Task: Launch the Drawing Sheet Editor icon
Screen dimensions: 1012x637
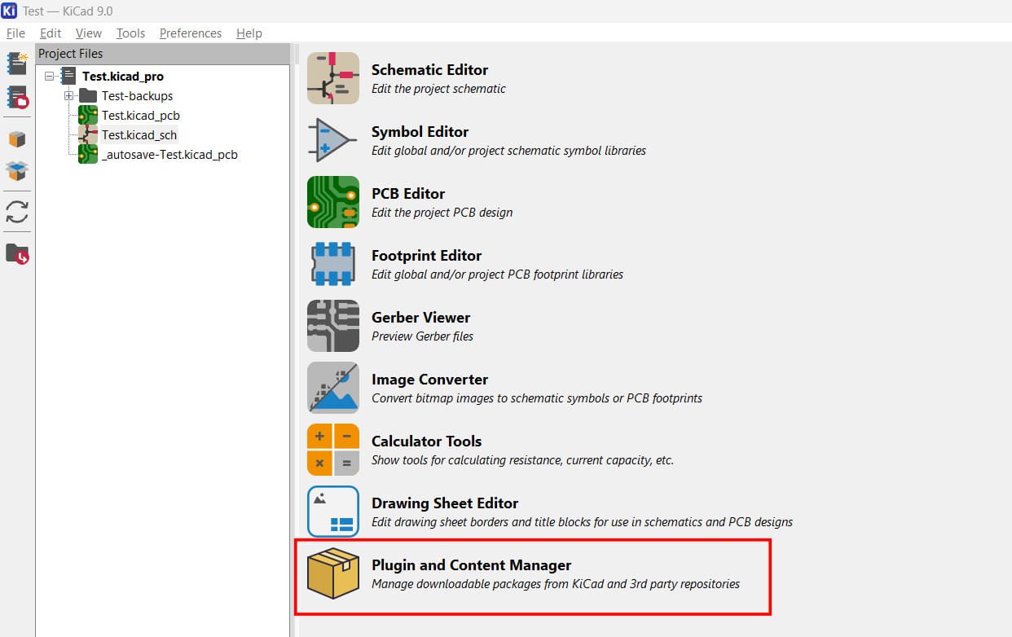Action: click(x=333, y=512)
